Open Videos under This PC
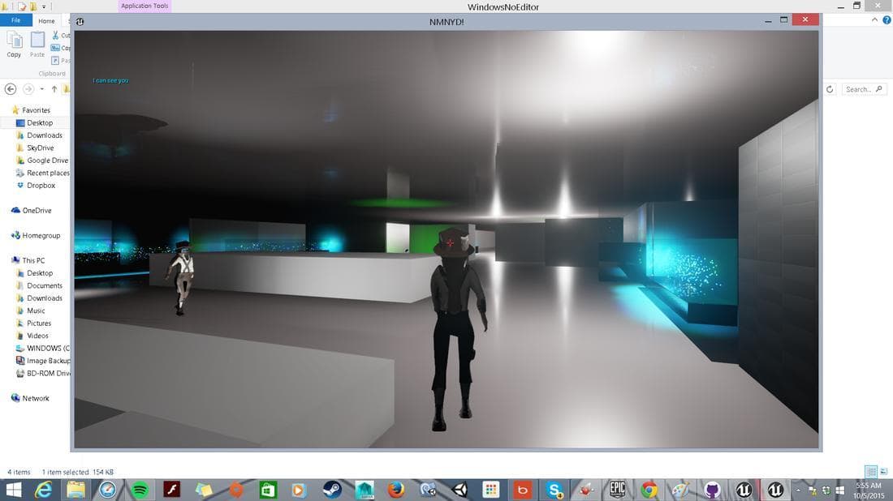 pyautogui.click(x=32, y=336)
